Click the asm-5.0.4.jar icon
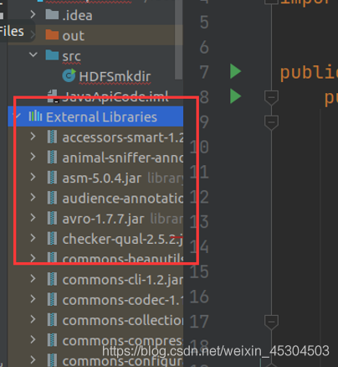 [x=52, y=178]
